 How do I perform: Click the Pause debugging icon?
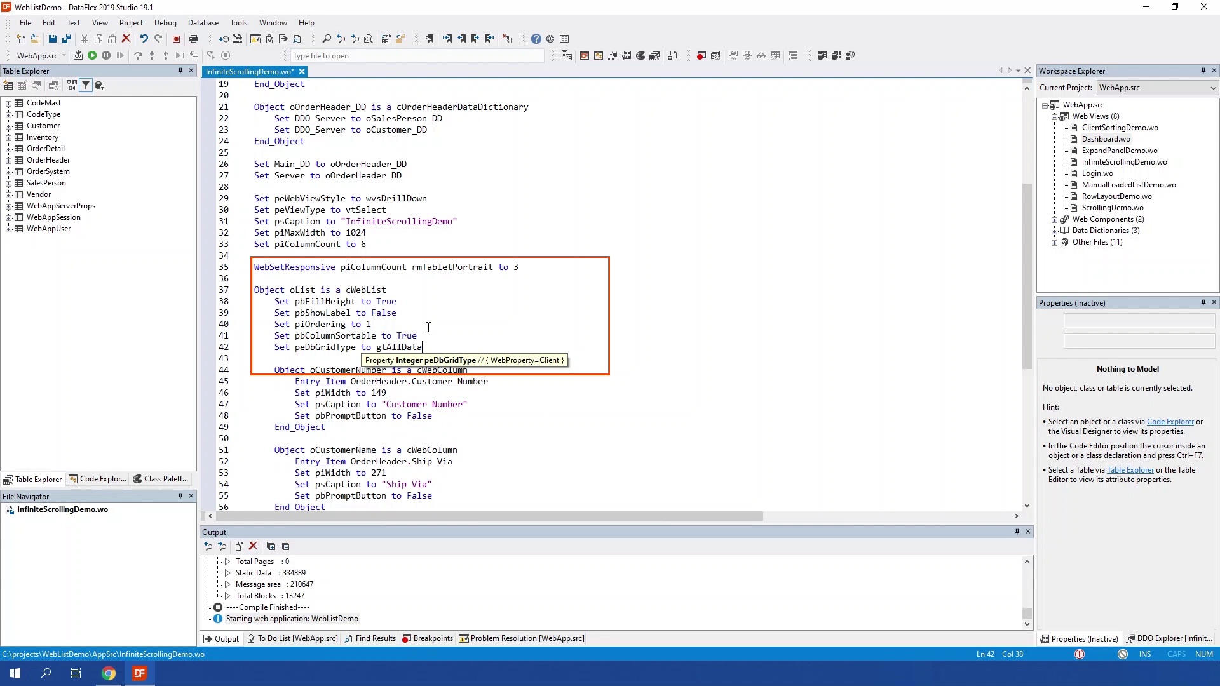tap(106, 56)
